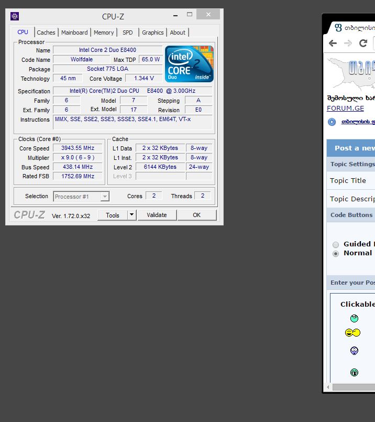Open the SPD tab
Screen dimensions: 375x422
(x=127, y=33)
